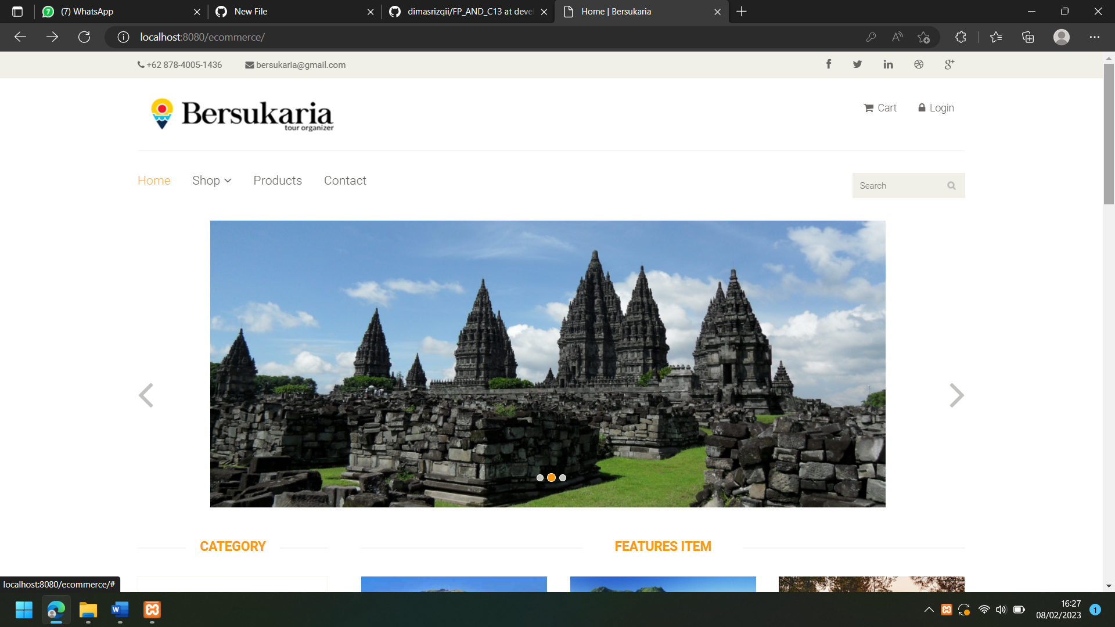This screenshot has height=627, width=1115.
Task: Open Microsoft Word from the taskbar
Action: click(x=120, y=610)
